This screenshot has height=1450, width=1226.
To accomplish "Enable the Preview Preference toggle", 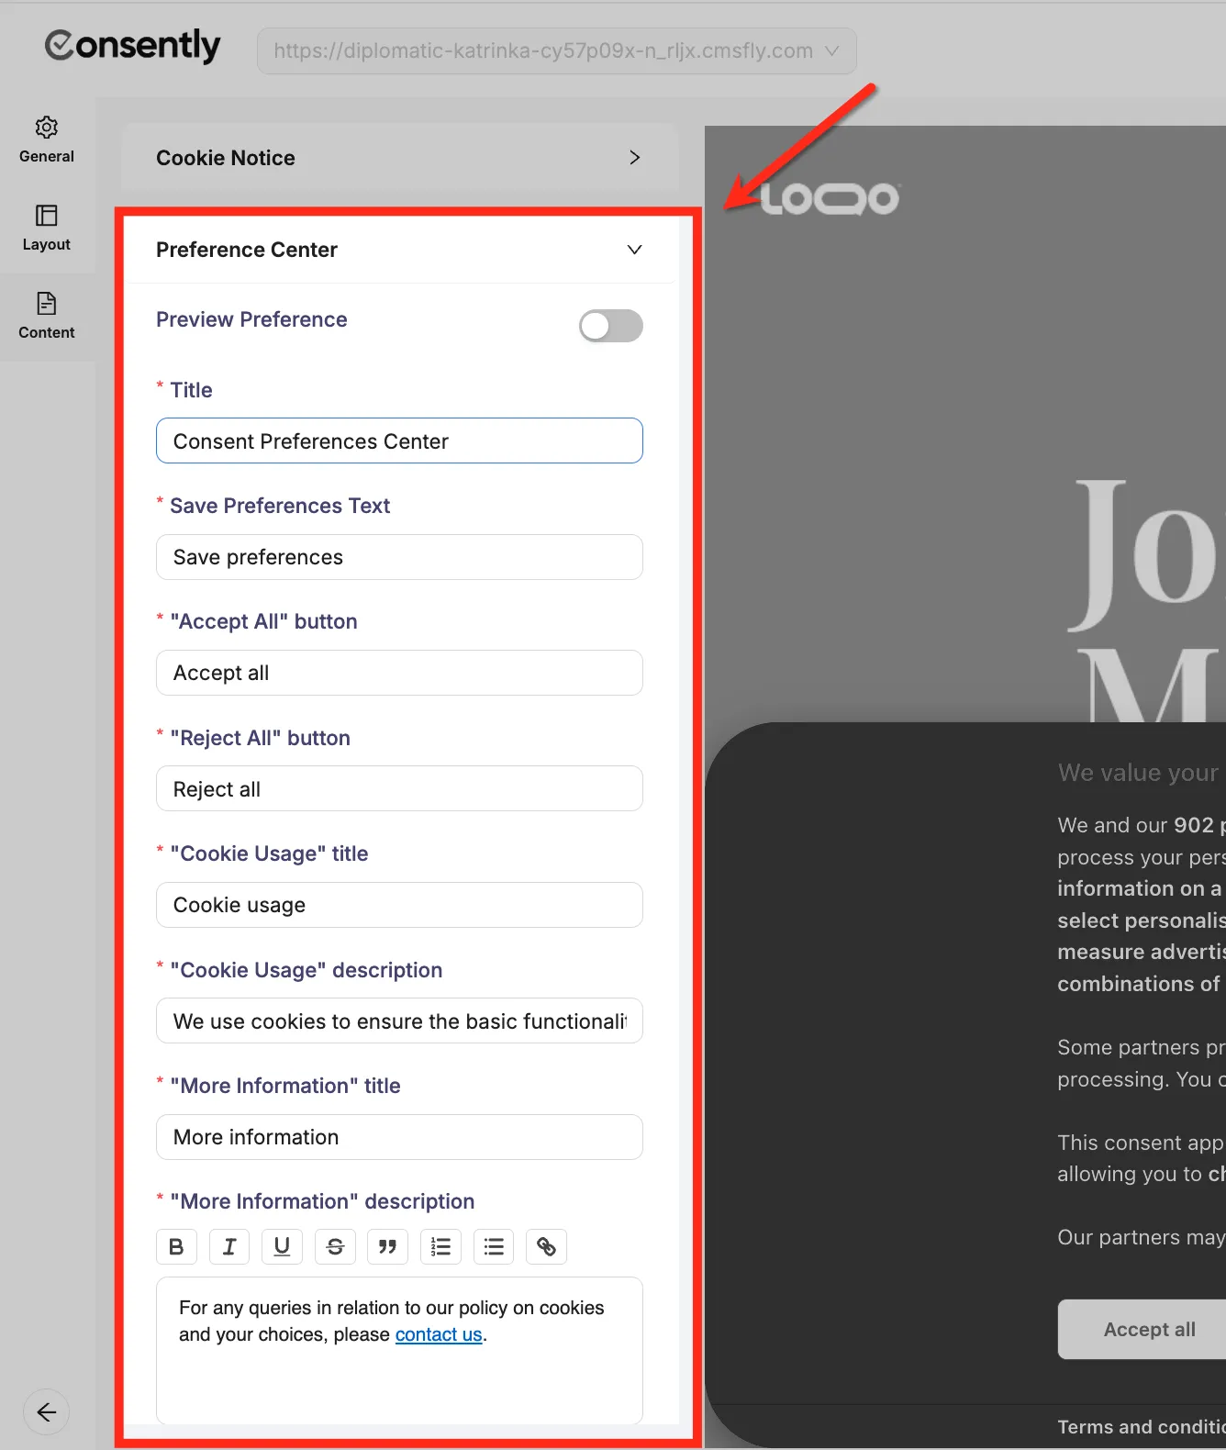I will pos(610,326).
